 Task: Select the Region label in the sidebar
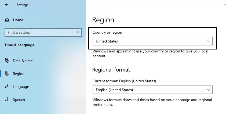[x=19, y=74]
